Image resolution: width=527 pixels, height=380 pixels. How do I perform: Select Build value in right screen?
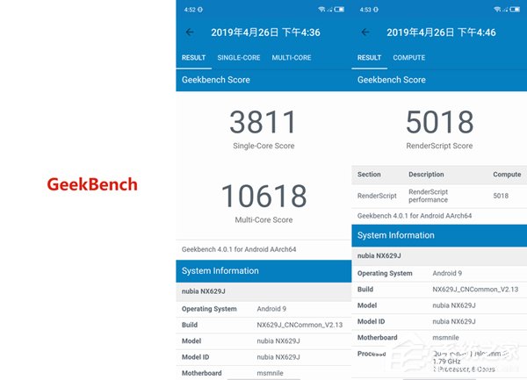pyautogui.click(x=475, y=290)
